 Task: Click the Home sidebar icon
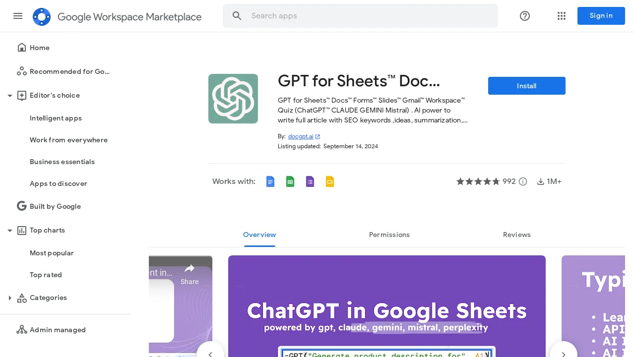(x=22, y=48)
